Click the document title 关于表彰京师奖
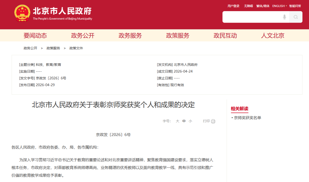This screenshot has height=182, width=309. tap(113, 105)
